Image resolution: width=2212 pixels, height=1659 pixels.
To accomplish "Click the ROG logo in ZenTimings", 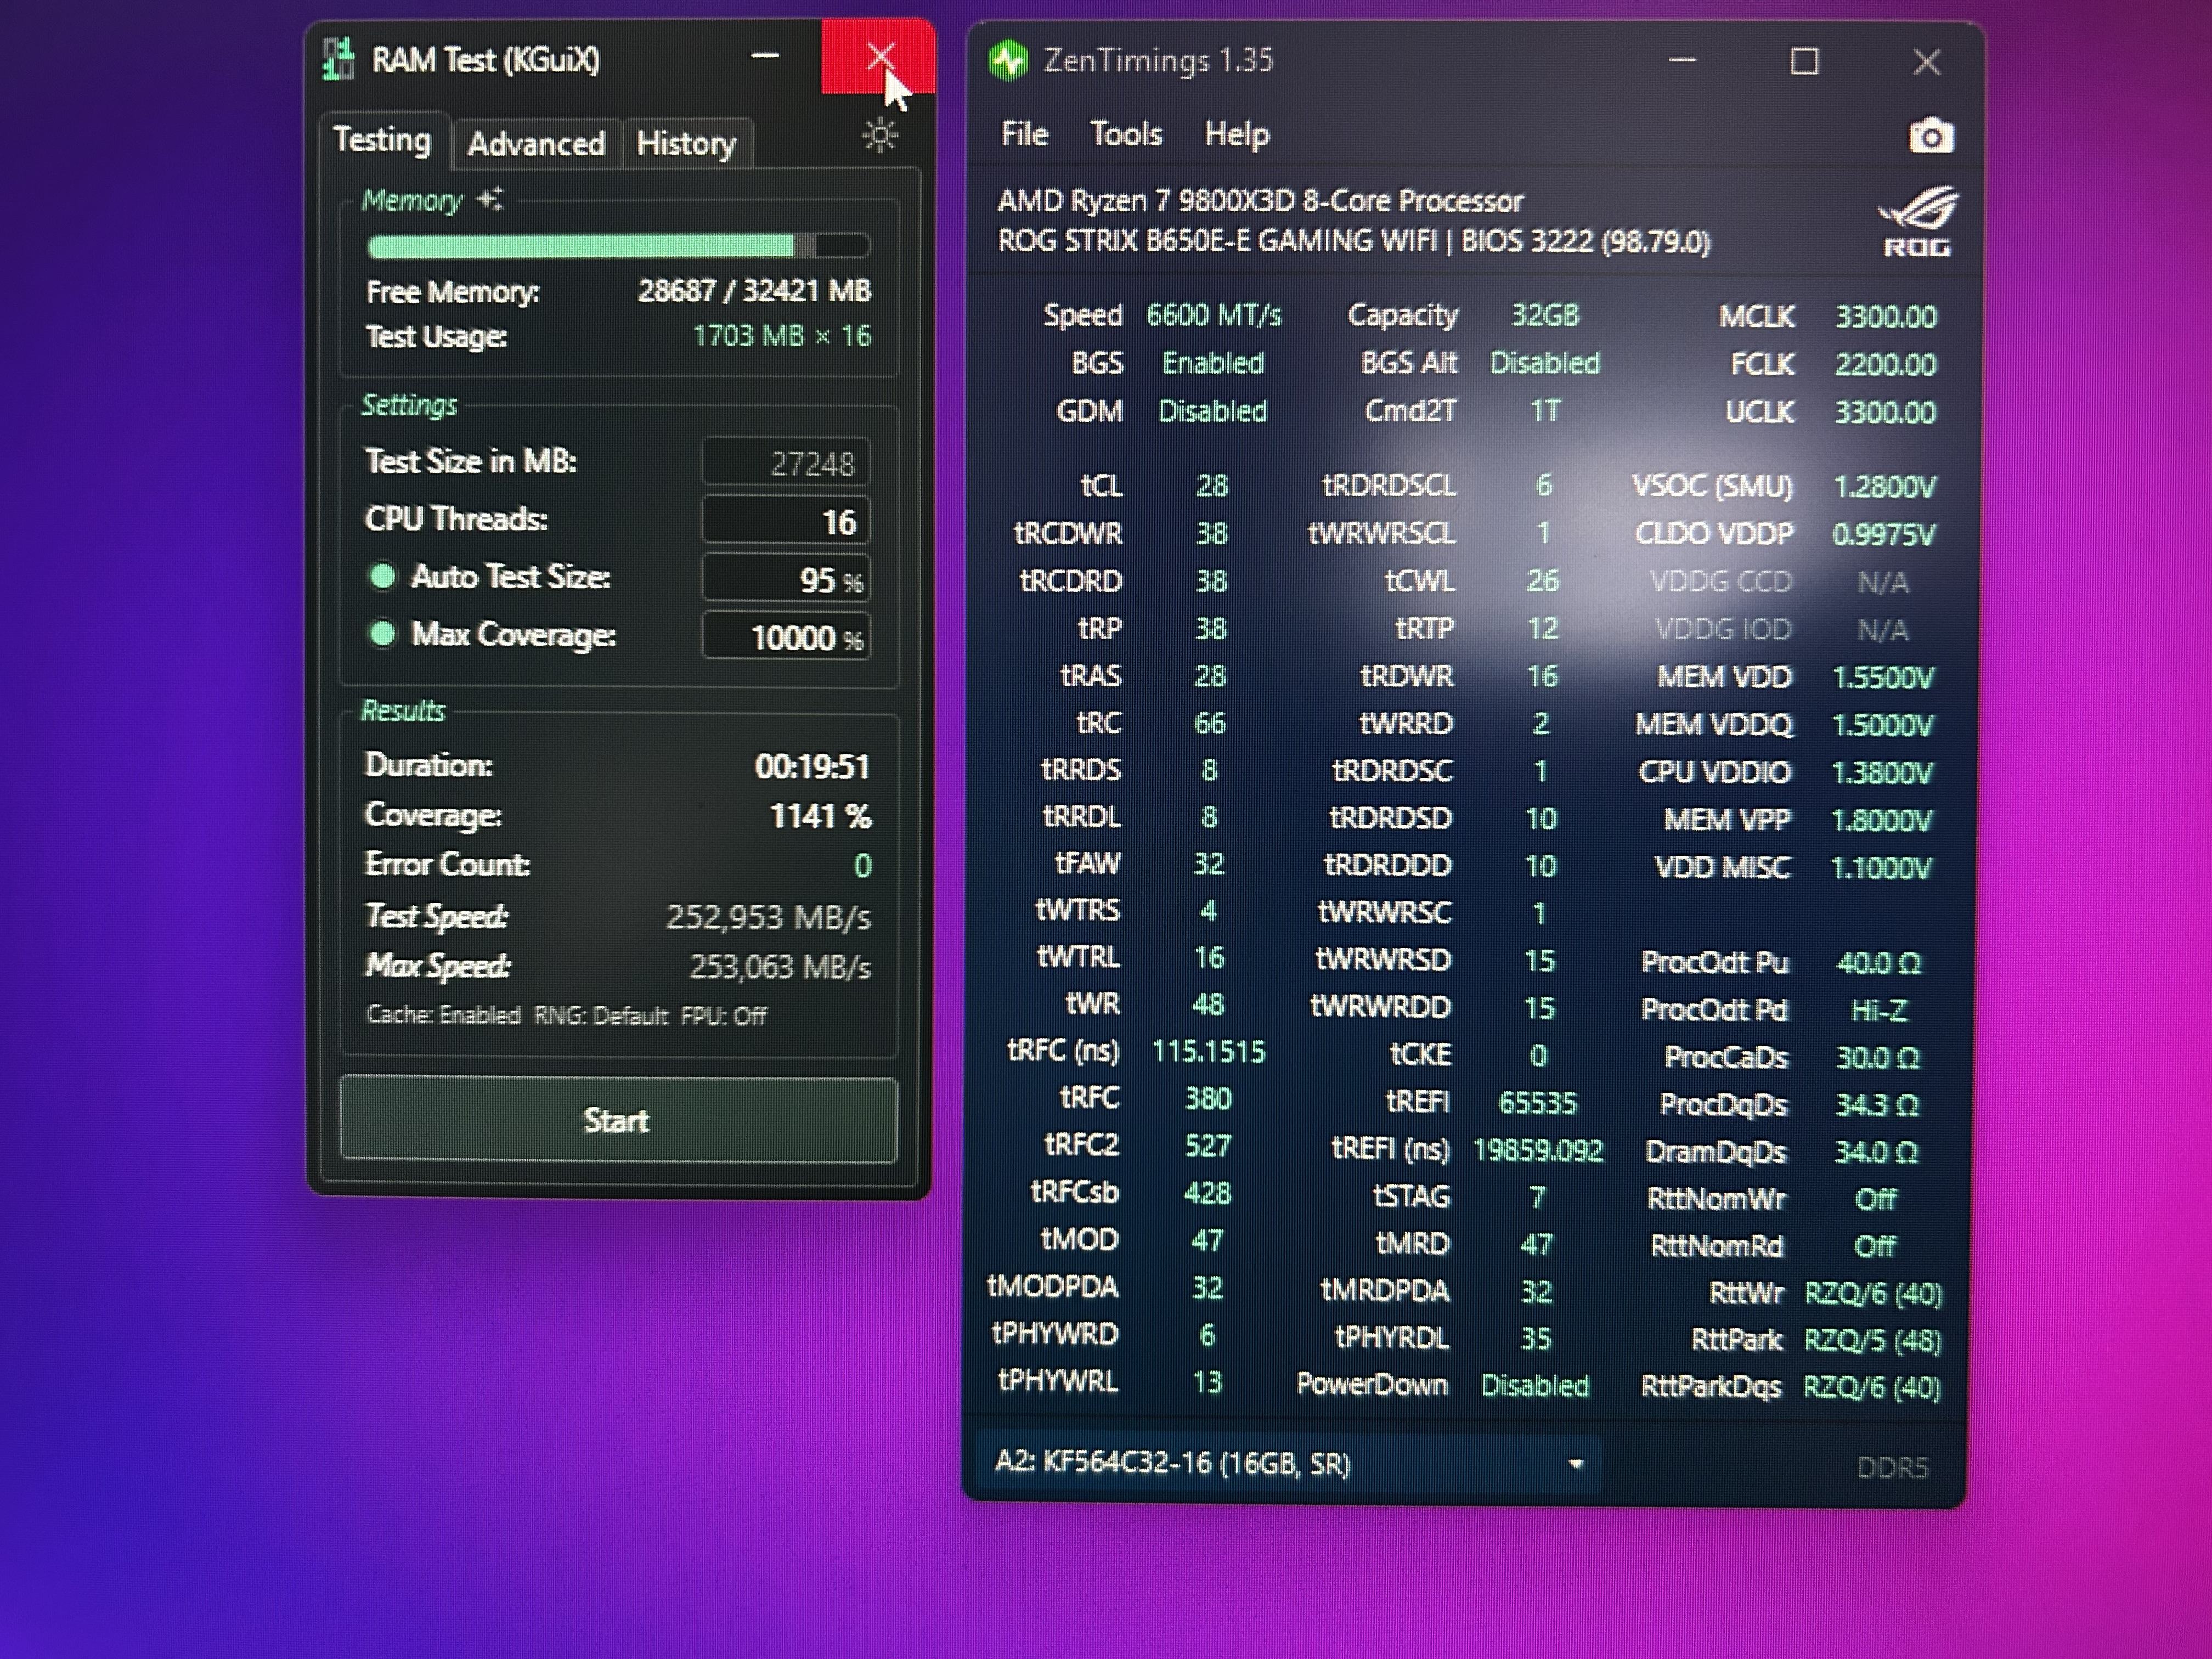I will coord(1917,222).
